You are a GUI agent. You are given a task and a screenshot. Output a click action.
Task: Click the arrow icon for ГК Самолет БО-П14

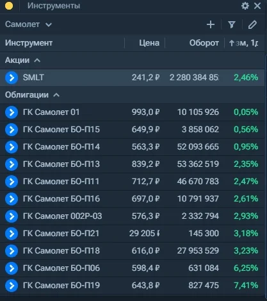coord(12,147)
